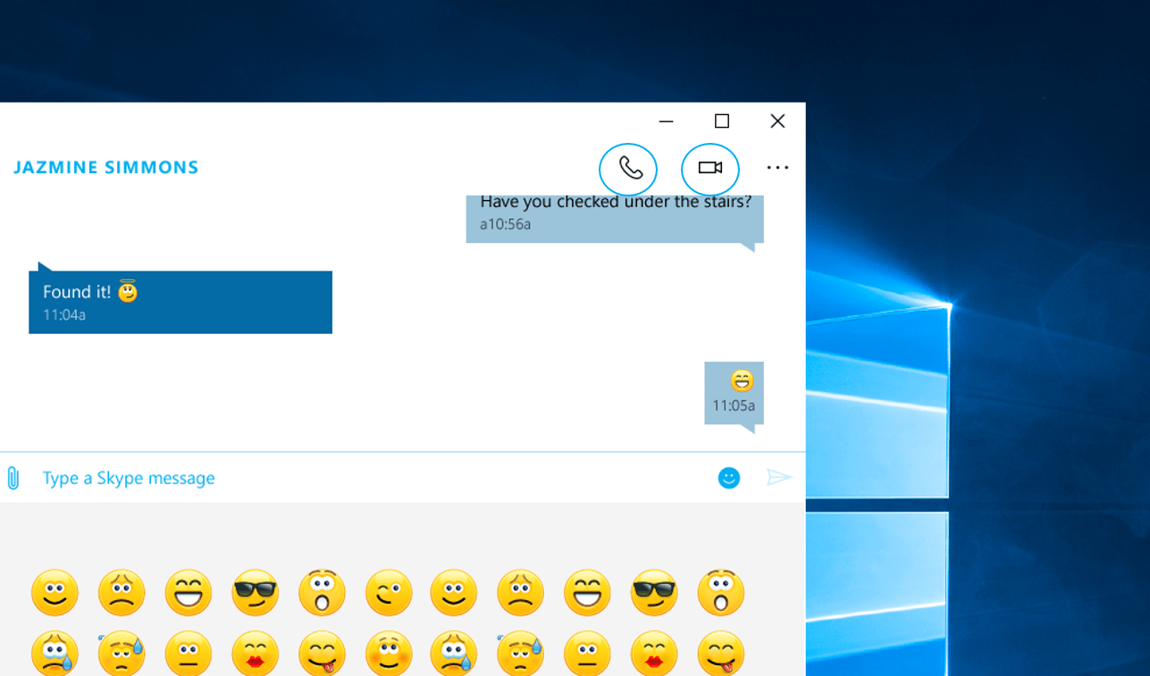
Task: Maximize the Skype chat window
Action: 722,121
